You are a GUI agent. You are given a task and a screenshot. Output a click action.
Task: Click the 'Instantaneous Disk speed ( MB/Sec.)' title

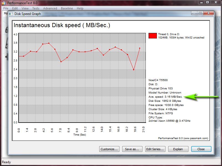pyautogui.click(x=62, y=25)
